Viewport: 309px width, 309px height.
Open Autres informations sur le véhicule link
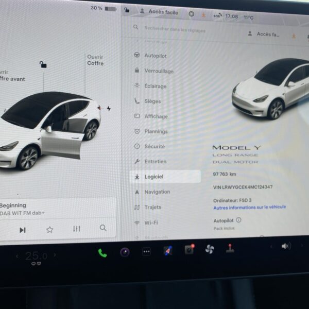(249, 208)
